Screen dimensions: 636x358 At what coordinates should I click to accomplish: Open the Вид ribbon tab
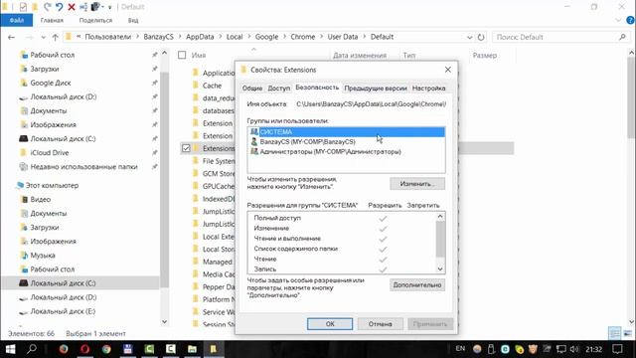tap(133, 20)
